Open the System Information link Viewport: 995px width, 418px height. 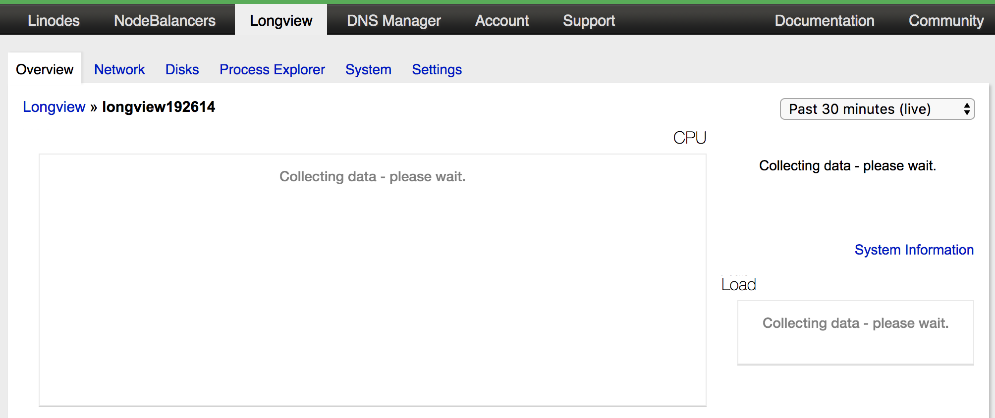914,250
